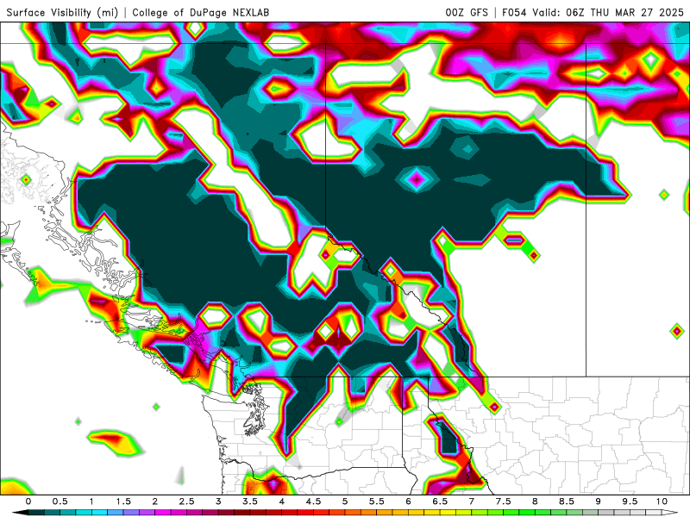Viewport: 690px width, 517px height.
Task: Click the '3' label on the color scale
Action: (218, 501)
